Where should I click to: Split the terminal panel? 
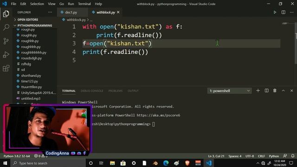tap(266, 91)
